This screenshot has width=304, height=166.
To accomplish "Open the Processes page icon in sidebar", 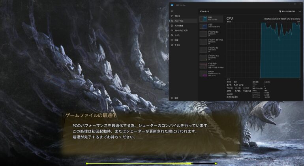I will [x=172, y=16].
